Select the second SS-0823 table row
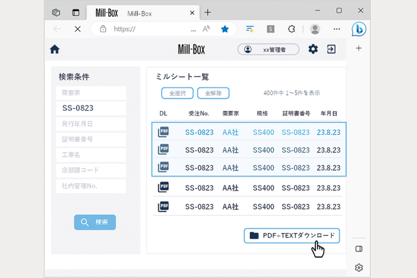The image size is (417, 278). pos(249,150)
